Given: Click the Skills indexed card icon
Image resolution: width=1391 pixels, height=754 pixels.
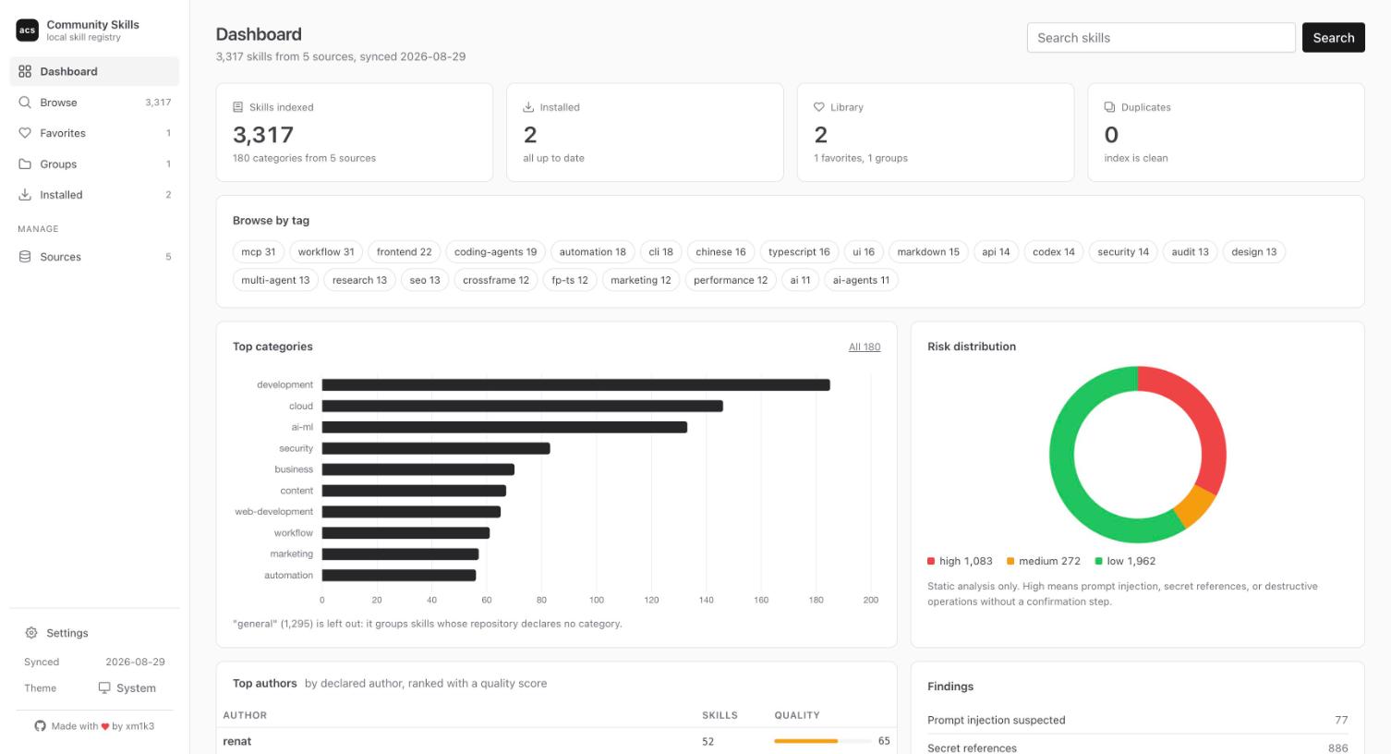Looking at the screenshot, I should pyautogui.click(x=238, y=107).
